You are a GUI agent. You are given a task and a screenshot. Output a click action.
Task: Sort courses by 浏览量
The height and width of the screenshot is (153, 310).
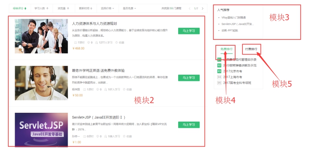[x=64, y=8]
